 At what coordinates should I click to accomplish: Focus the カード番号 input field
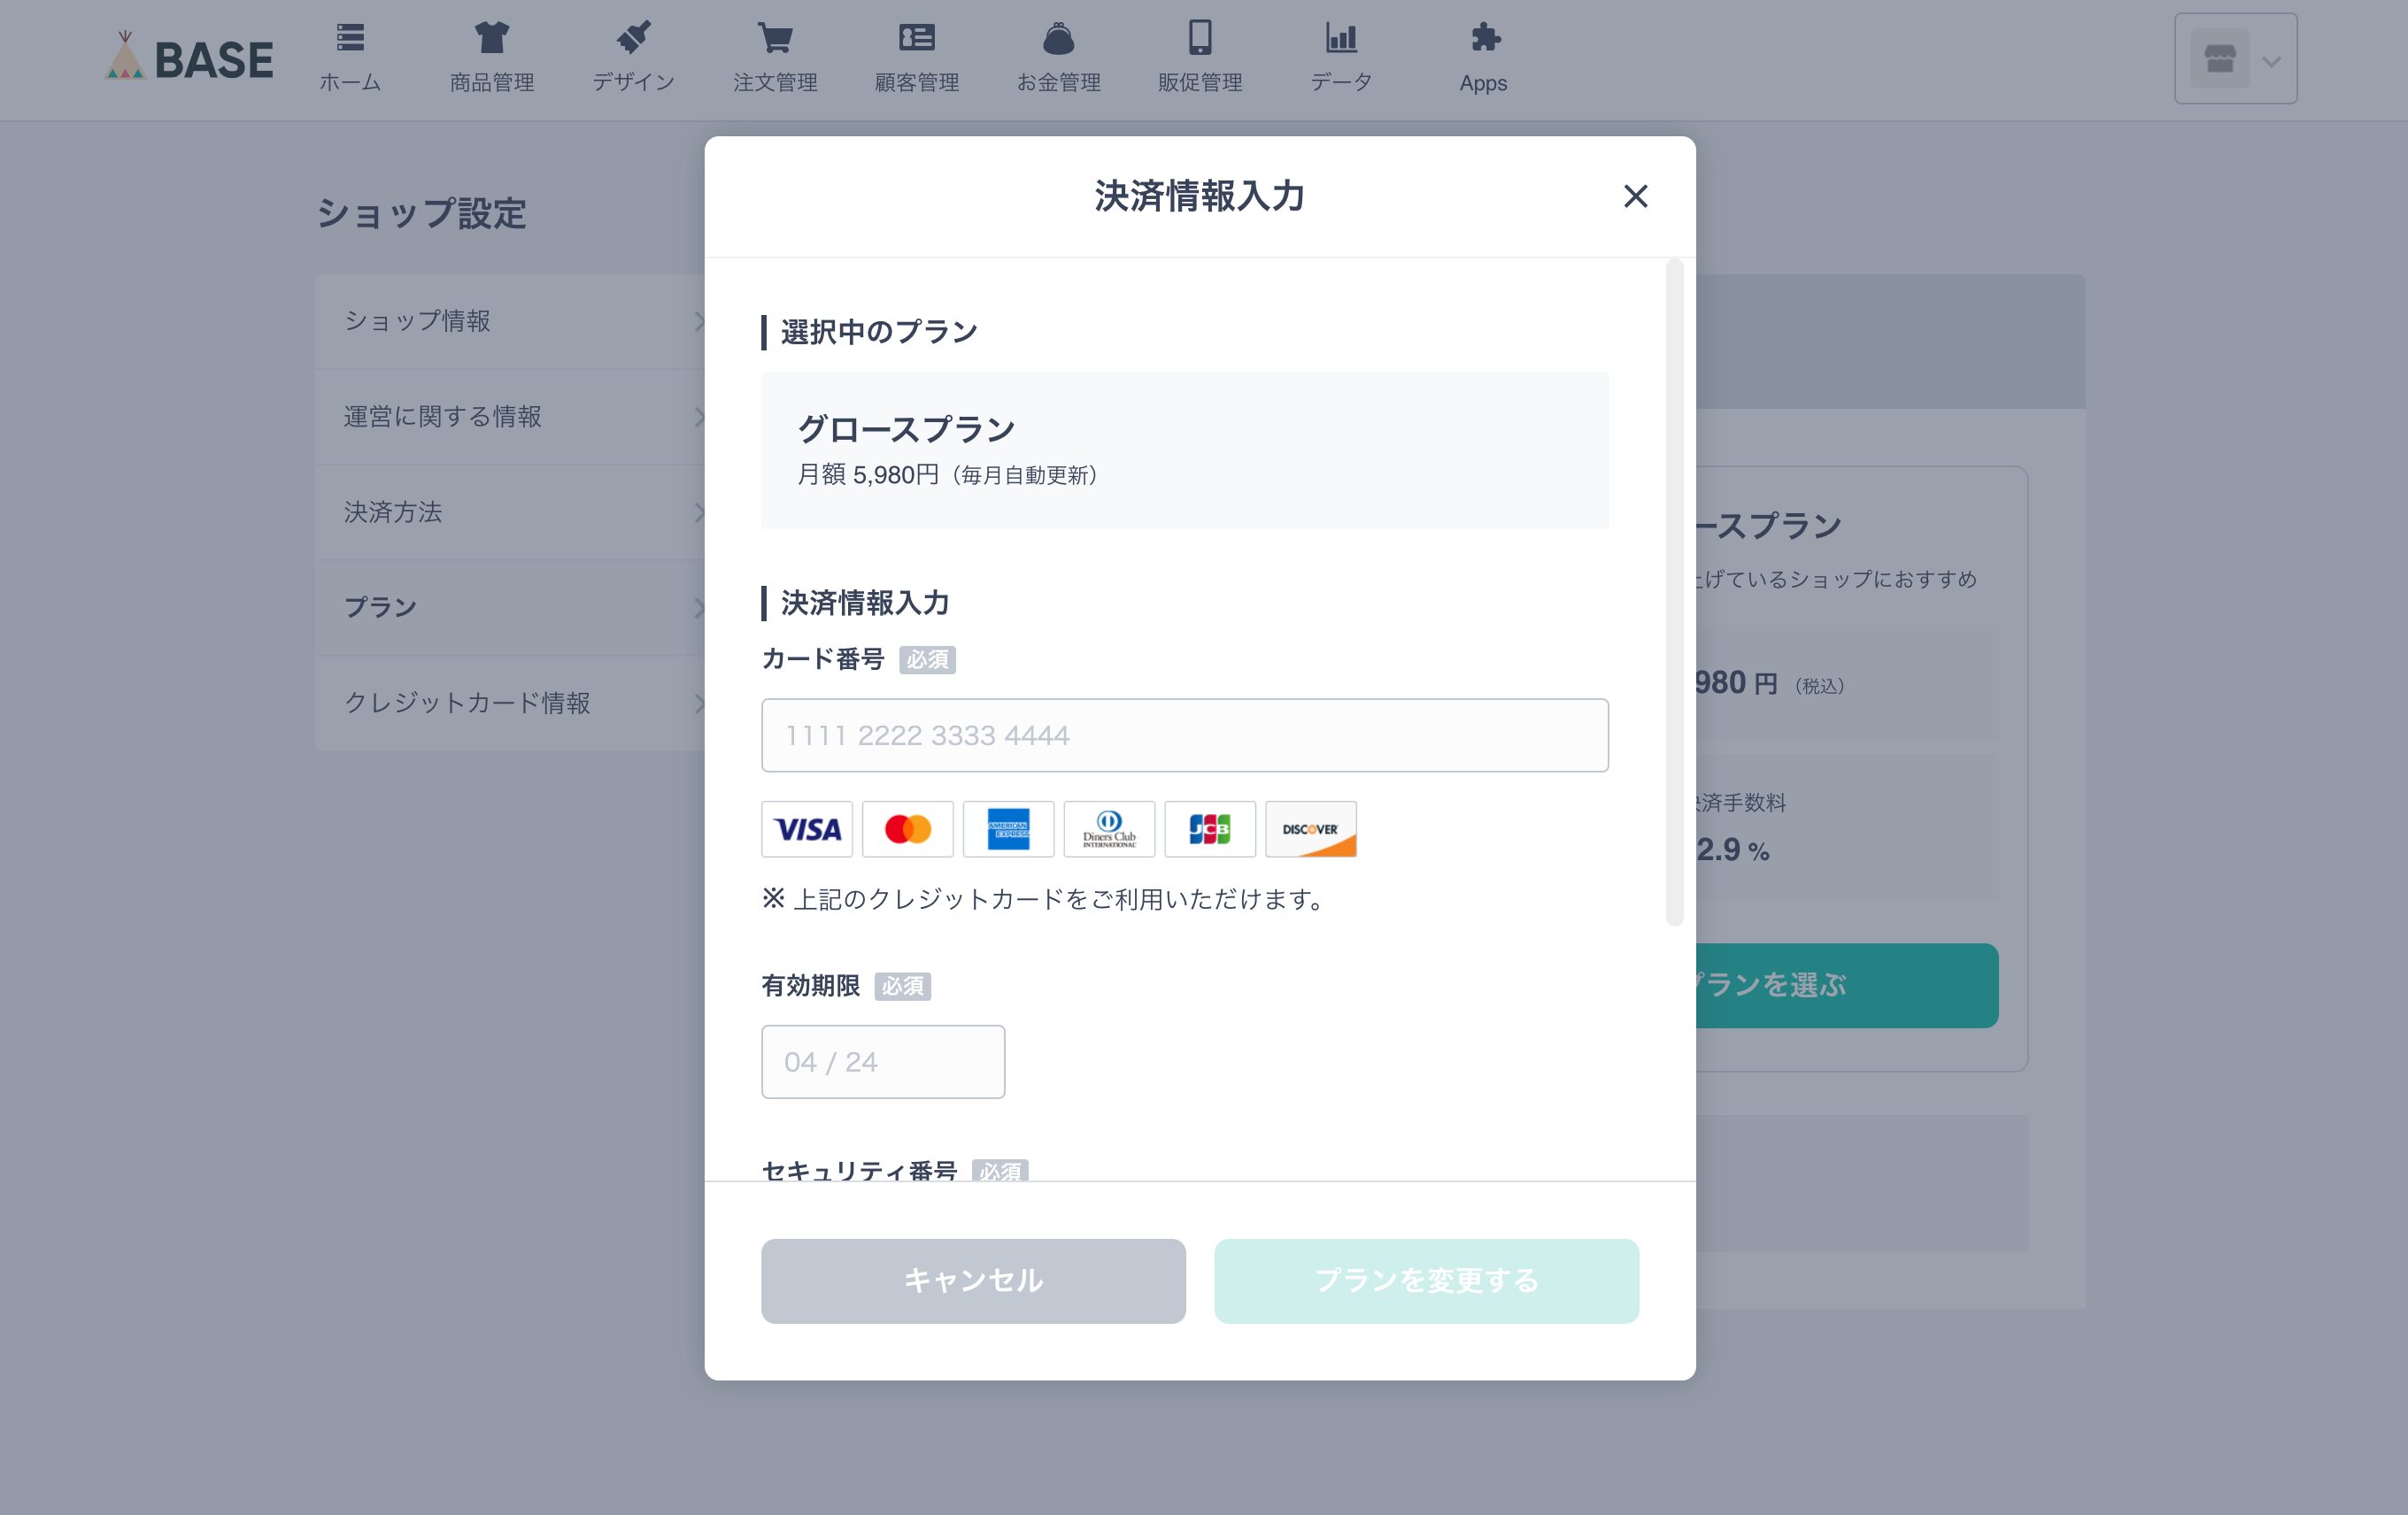(1185, 735)
